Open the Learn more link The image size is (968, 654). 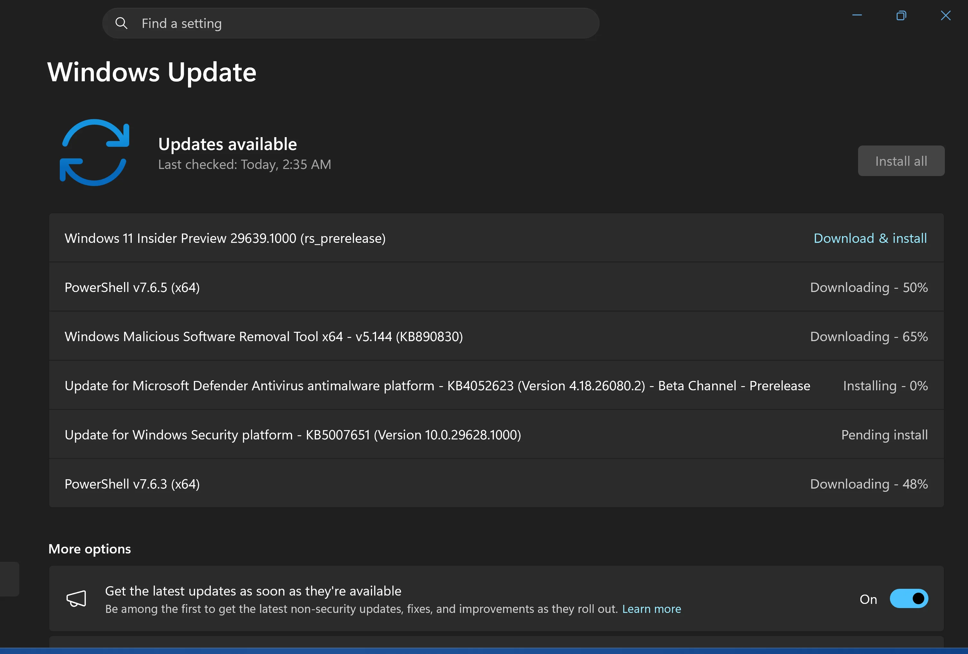coord(651,609)
